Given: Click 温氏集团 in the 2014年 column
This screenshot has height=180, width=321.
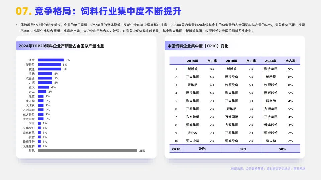Looking at the screenshot, I should click(193, 93).
